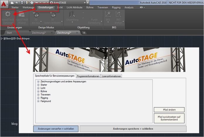Click Änderungen verwerfen + schließen button
Viewport: 204px width, 137px height.
click(56, 129)
